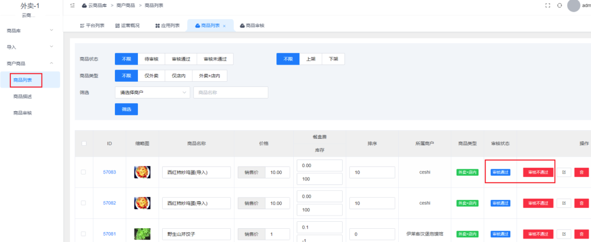The image size is (591, 242).
Task: Click the fullscreen icon in header
Action: click(548, 5)
